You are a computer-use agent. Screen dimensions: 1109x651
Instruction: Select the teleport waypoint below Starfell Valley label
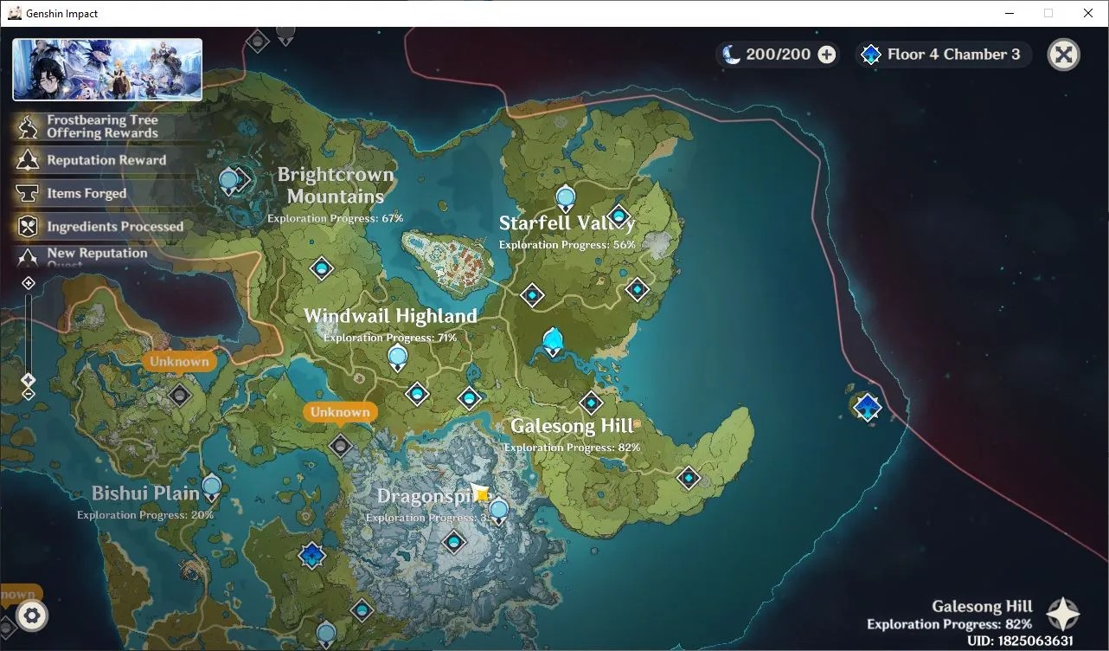[533, 296]
